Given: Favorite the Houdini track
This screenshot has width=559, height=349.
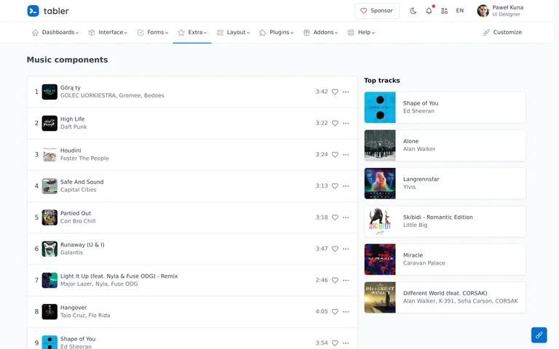Looking at the screenshot, I should click(335, 155).
